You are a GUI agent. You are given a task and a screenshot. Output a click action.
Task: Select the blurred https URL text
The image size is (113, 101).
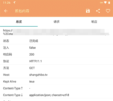coord(56,32)
